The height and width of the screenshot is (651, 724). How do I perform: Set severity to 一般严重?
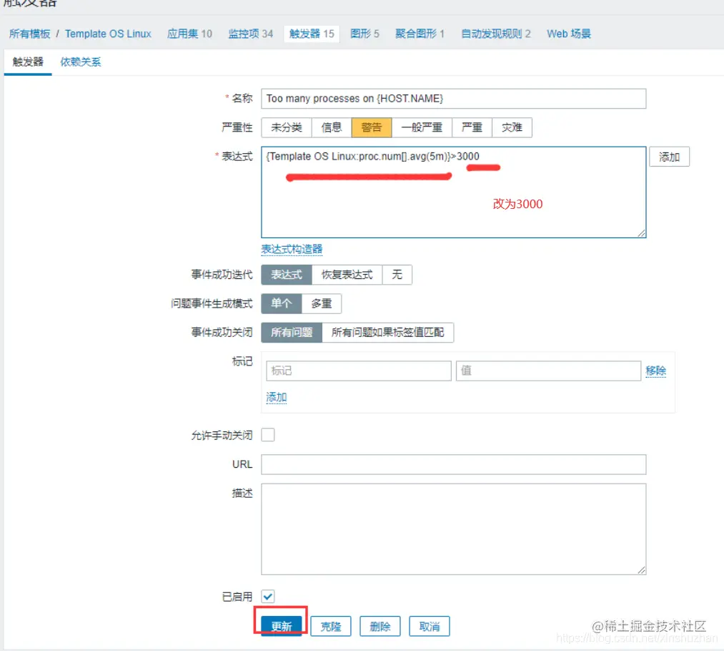(x=422, y=127)
